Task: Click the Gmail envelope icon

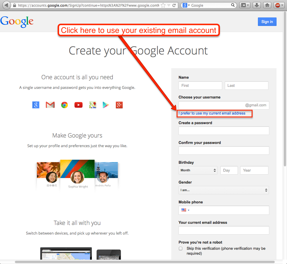Action: point(50,105)
